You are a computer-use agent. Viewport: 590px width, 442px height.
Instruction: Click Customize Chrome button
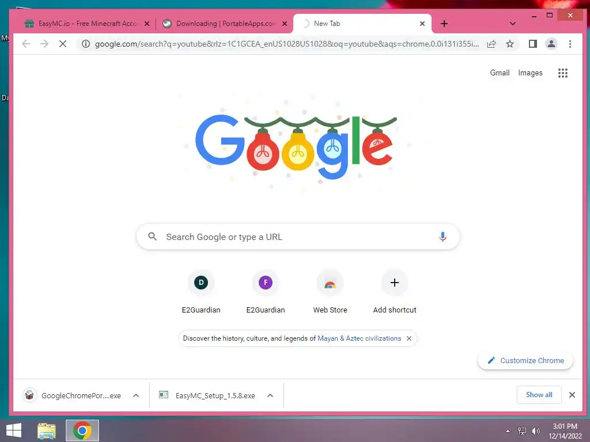tap(525, 360)
